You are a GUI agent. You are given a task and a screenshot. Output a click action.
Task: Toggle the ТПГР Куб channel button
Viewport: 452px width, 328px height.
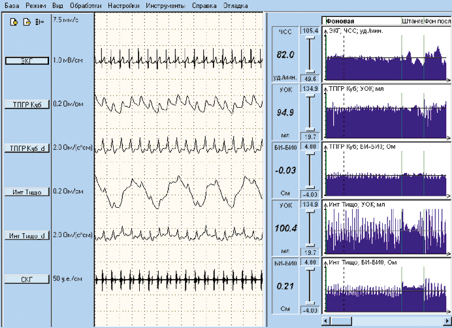(26, 104)
